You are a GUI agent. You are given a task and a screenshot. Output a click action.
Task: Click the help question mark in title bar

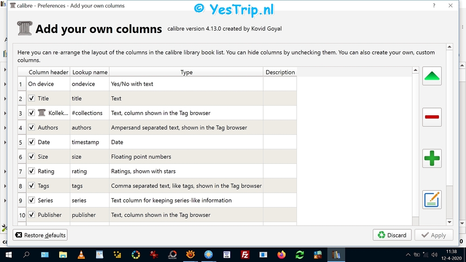point(434,6)
